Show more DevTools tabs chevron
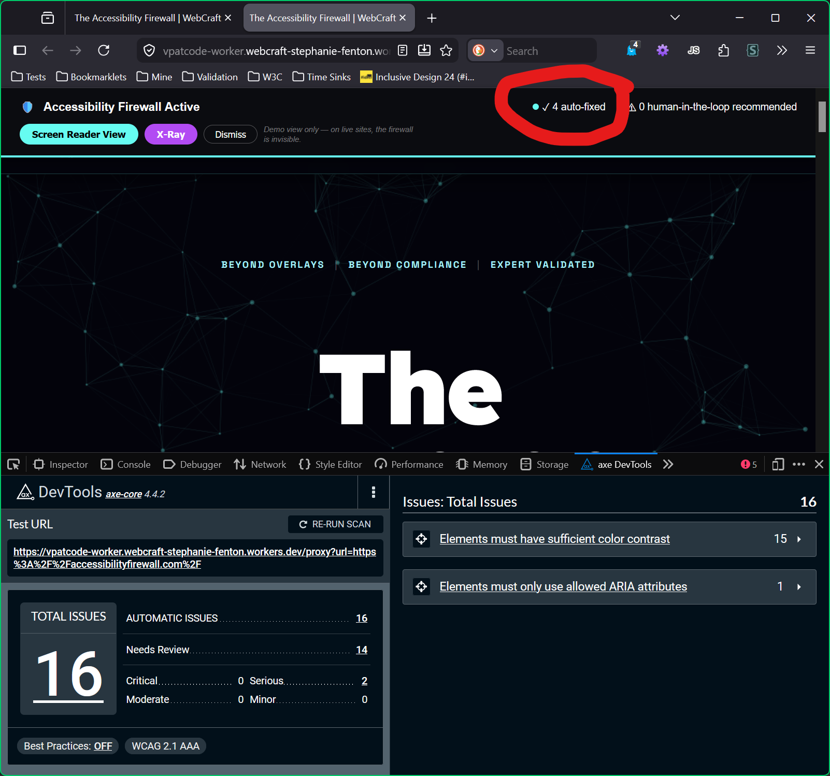 [x=668, y=465]
